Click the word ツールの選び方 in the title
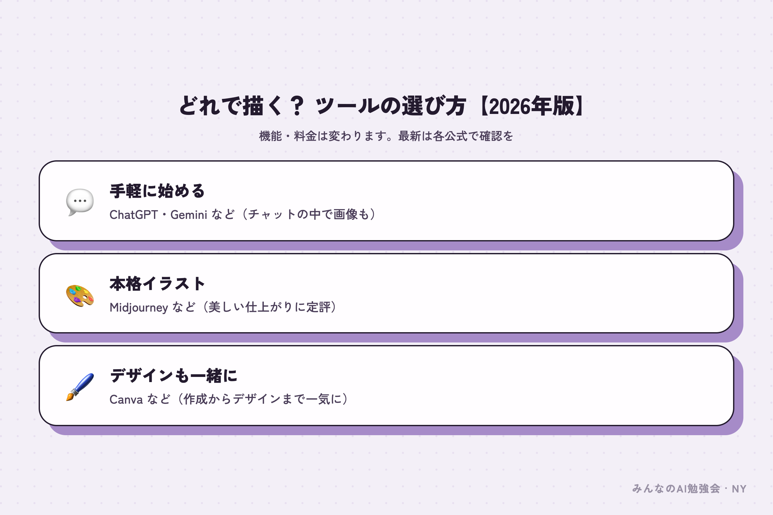 coord(391,106)
